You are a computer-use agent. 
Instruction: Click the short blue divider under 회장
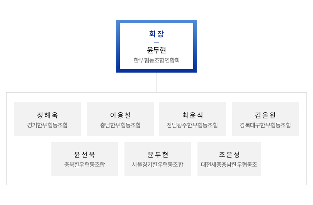156,42
